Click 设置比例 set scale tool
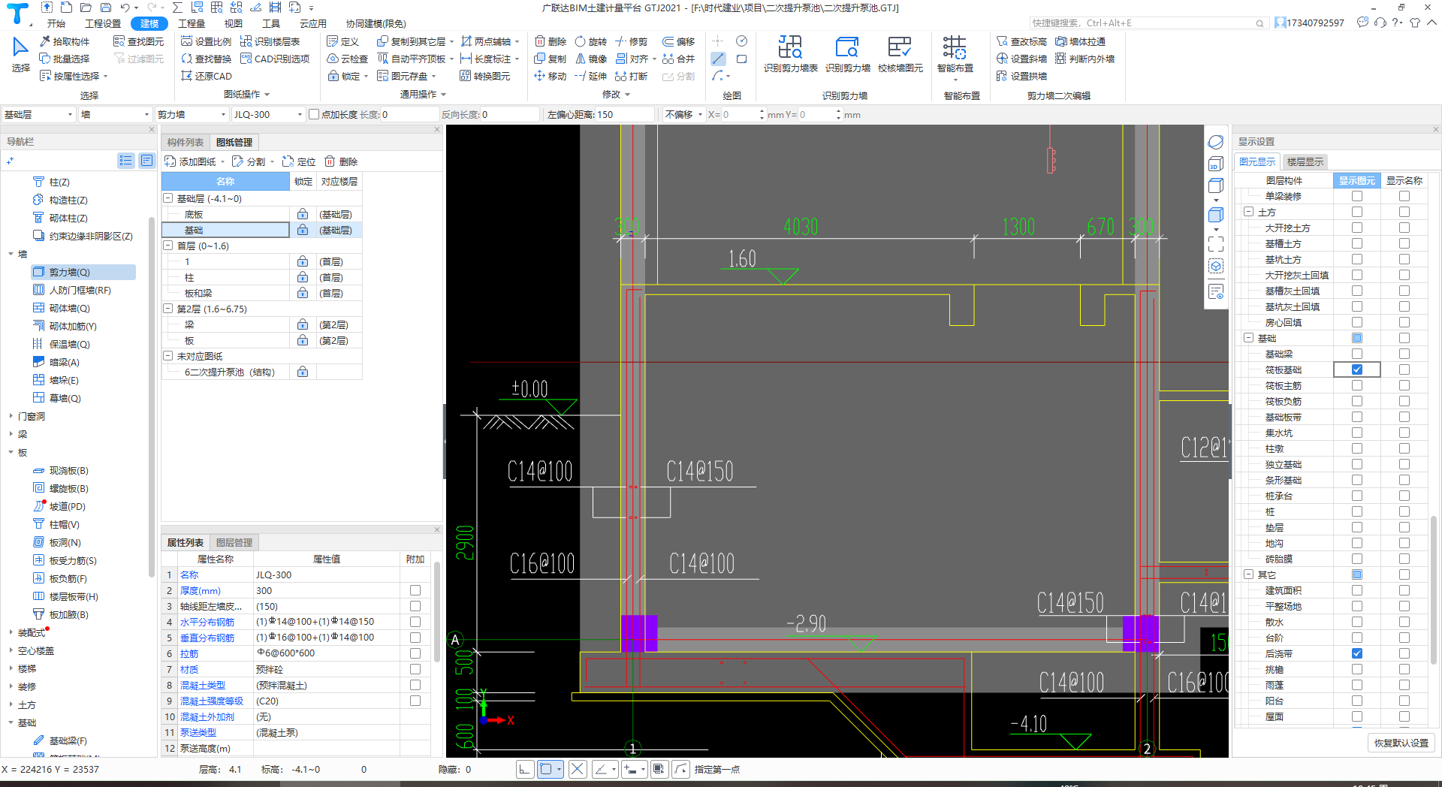 tap(207, 41)
